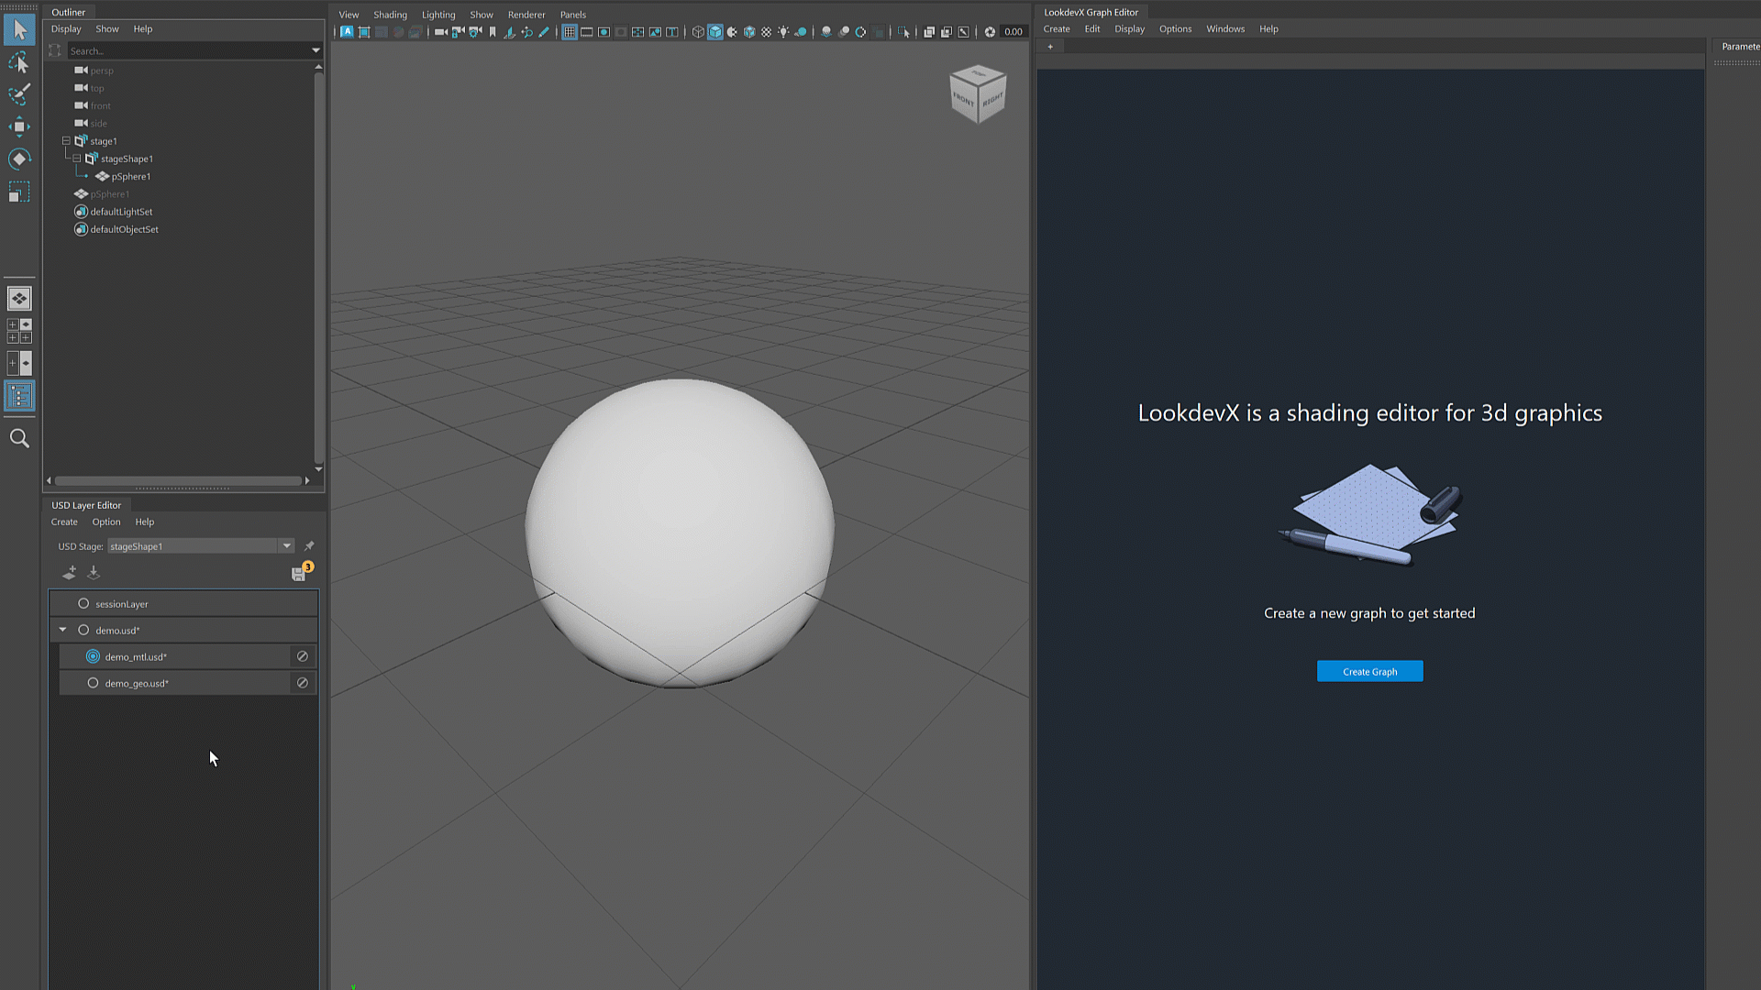Click the magnifier search icon in sidebar
The height and width of the screenshot is (990, 1761).
(19, 438)
